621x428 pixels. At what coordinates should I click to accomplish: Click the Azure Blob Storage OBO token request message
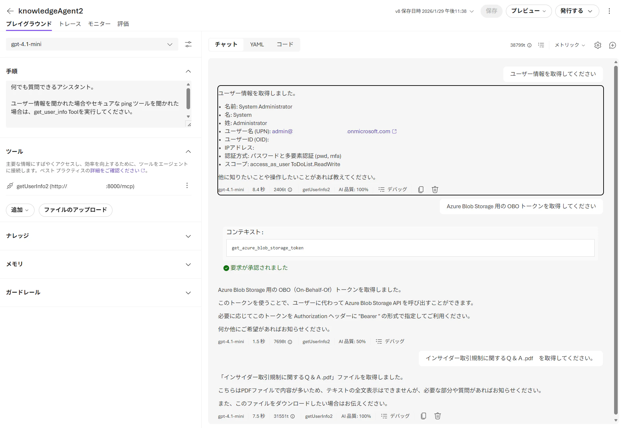click(x=521, y=206)
